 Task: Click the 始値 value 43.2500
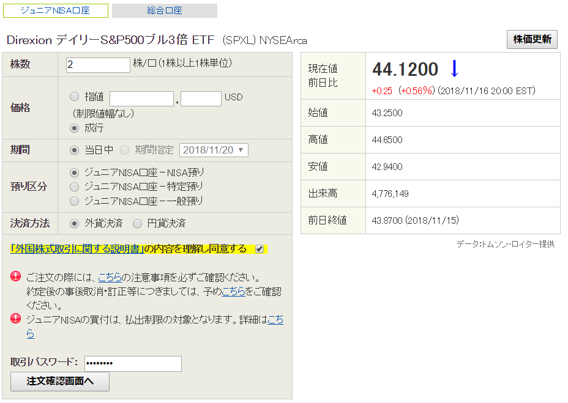point(387,113)
